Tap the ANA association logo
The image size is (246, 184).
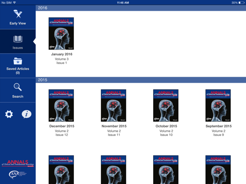(17, 175)
